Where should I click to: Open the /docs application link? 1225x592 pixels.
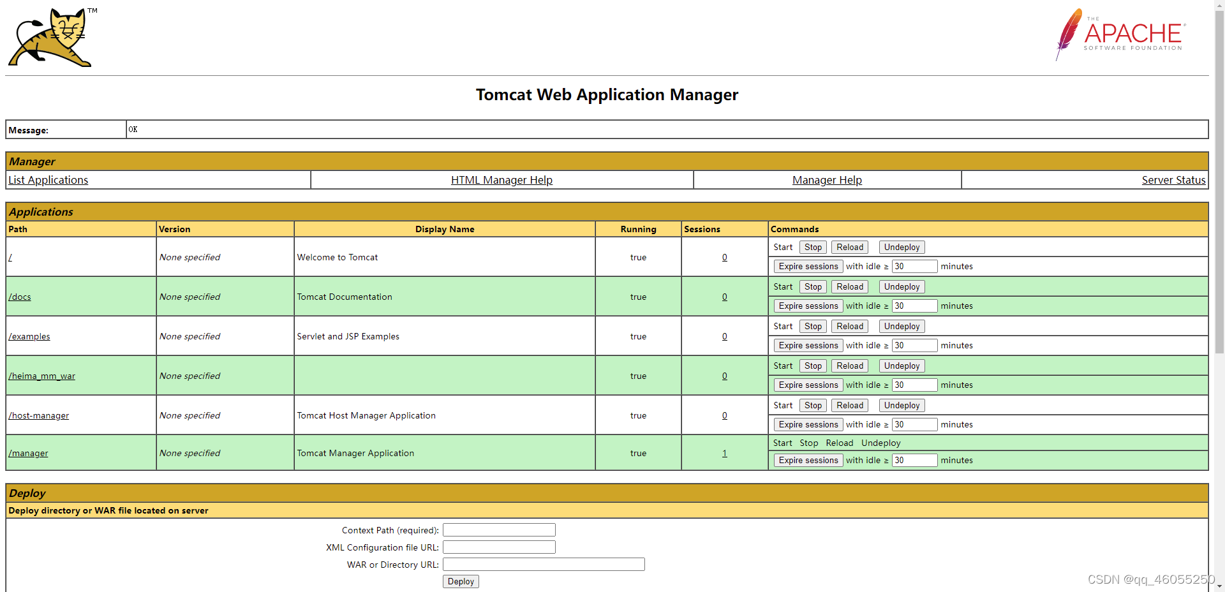(20, 297)
